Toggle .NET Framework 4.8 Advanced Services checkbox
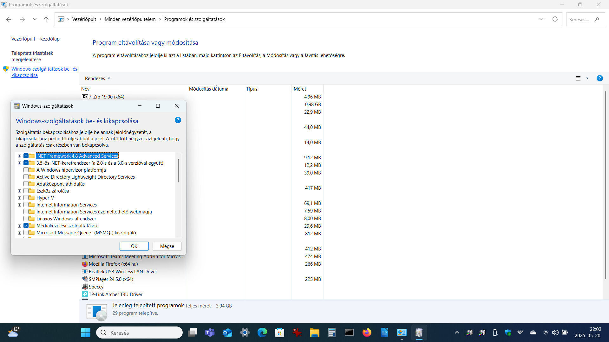The height and width of the screenshot is (342, 609). coord(26,156)
